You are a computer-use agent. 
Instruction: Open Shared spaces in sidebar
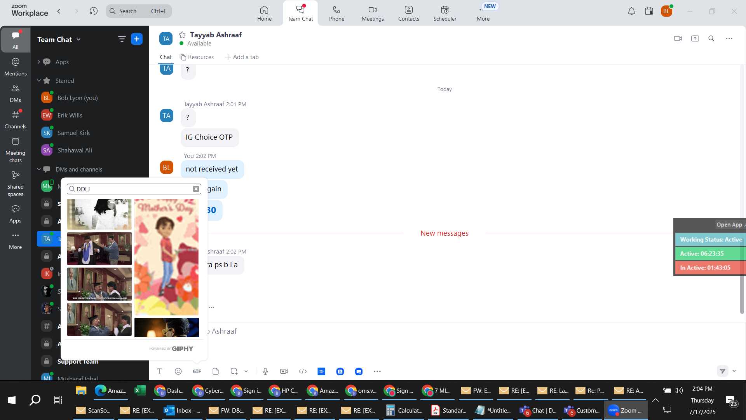[15, 184]
